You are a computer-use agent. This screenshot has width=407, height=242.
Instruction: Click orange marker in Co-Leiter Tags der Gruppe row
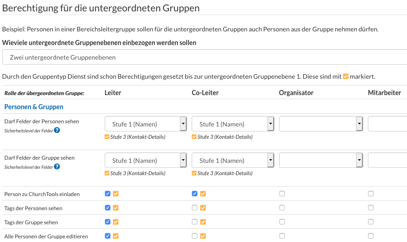coord(203,222)
